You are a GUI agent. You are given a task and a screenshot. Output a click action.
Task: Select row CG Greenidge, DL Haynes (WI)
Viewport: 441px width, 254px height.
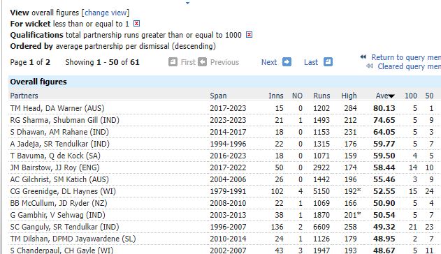225,191
